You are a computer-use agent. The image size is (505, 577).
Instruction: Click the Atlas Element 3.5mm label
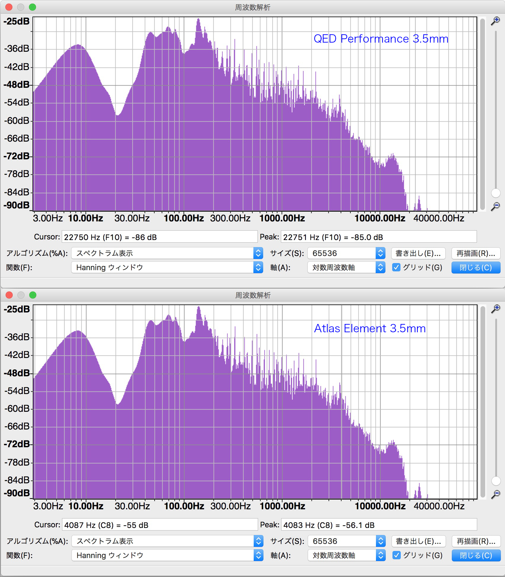(370, 328)
